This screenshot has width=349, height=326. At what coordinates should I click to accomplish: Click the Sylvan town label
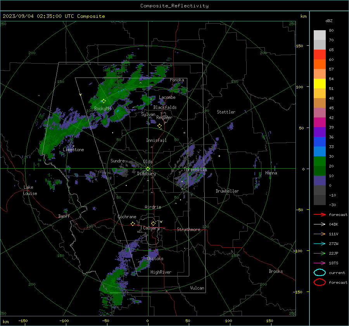(148, 114)
